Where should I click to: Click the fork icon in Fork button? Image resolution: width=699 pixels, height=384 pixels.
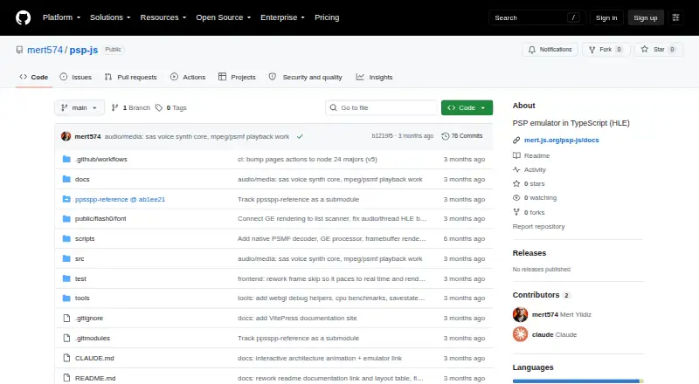pyautogui.click(x=592, y=50)
